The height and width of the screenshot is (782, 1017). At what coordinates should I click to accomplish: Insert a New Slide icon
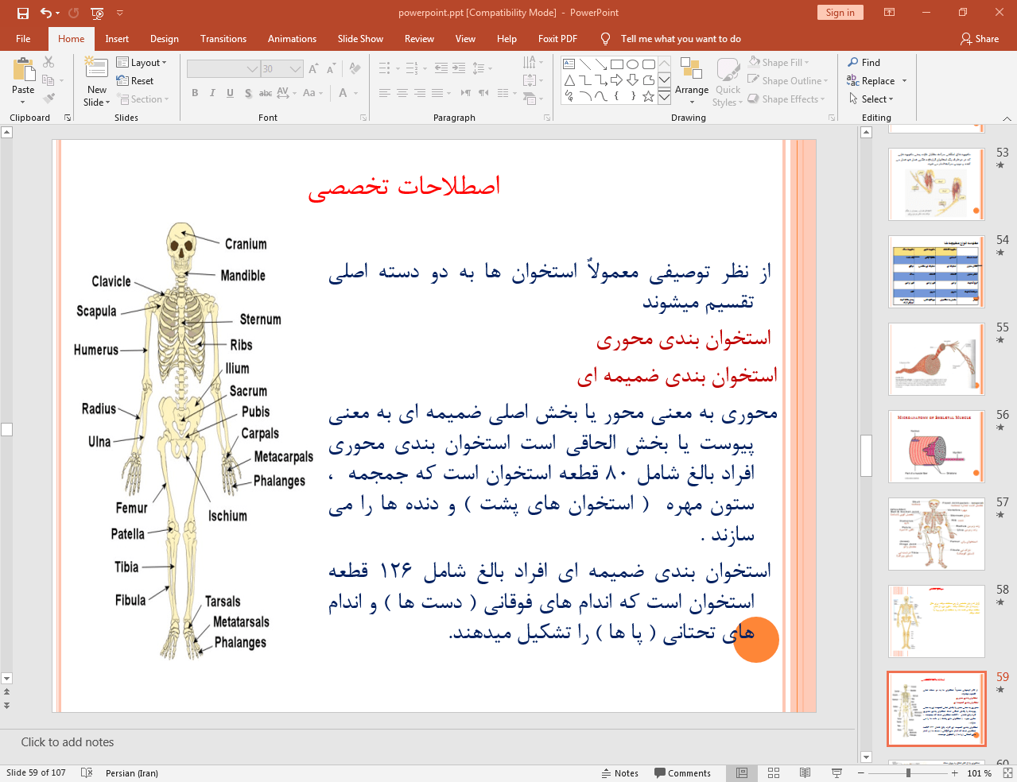[x=96, y=69]
